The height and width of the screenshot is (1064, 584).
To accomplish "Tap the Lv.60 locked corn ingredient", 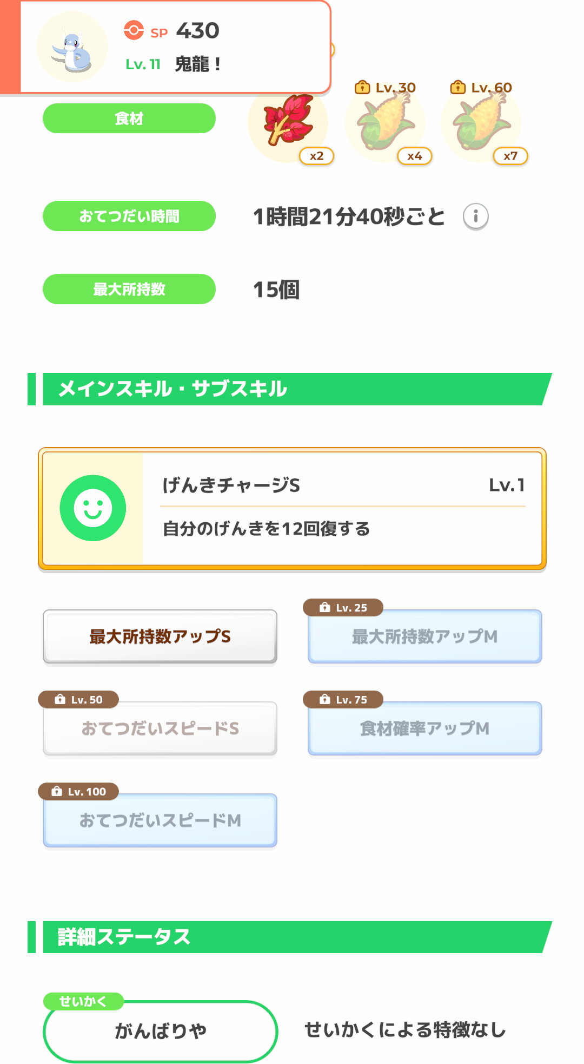I will point(481,122).
